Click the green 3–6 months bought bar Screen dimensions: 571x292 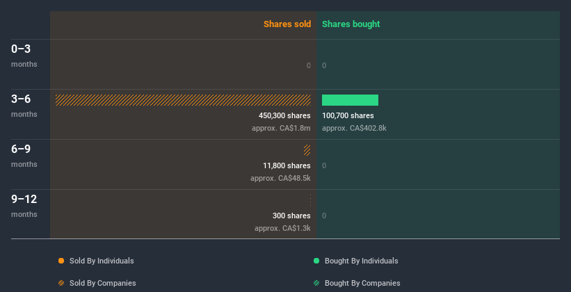click(x=350, y=100)
